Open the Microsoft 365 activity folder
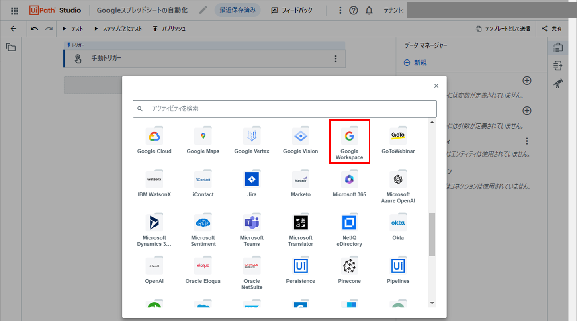Image resolution: width=577 pixels, height=321 pixels. pos(349,184)
